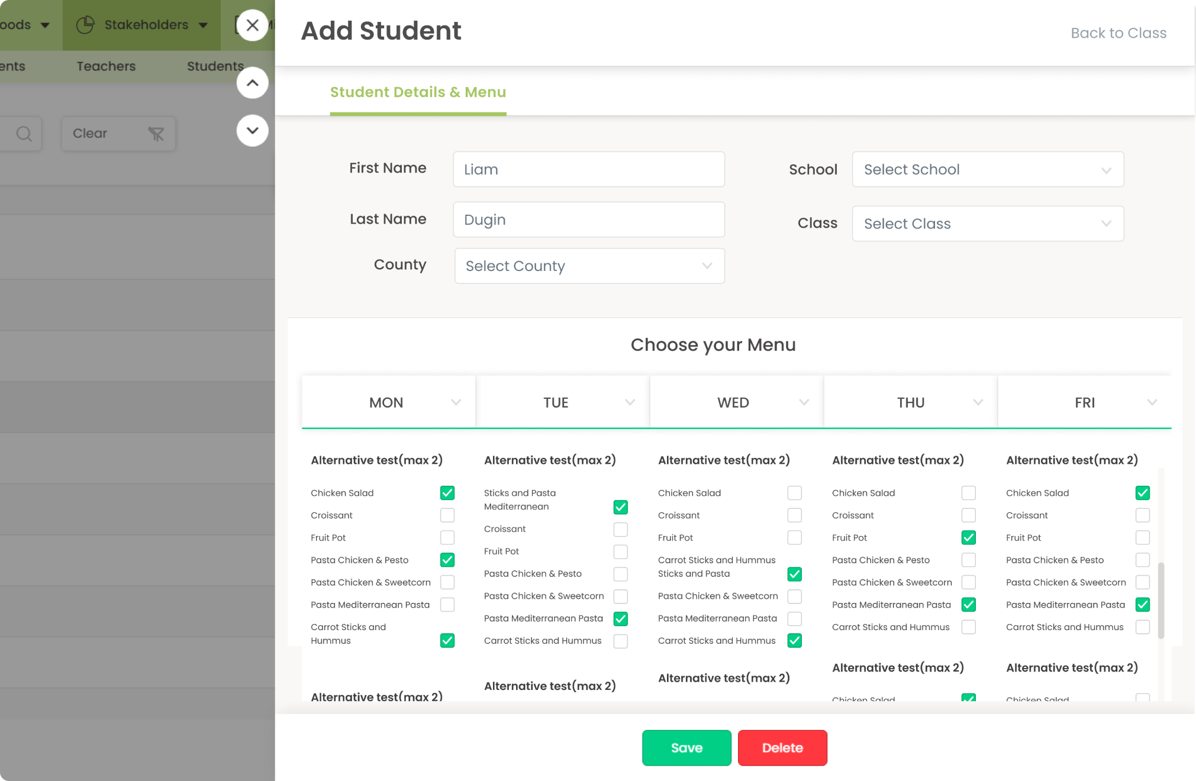Open the Teachers tab
This screenshot has height=781, width=1196.
coord(106,66)
